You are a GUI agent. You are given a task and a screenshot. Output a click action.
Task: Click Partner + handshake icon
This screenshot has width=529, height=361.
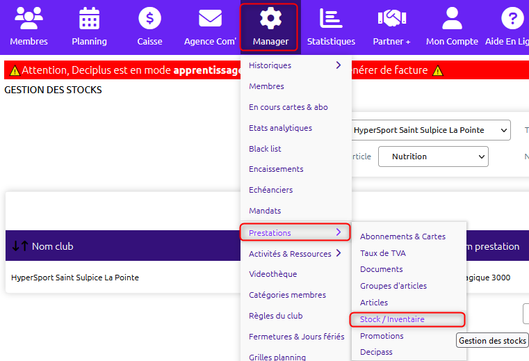391,17
